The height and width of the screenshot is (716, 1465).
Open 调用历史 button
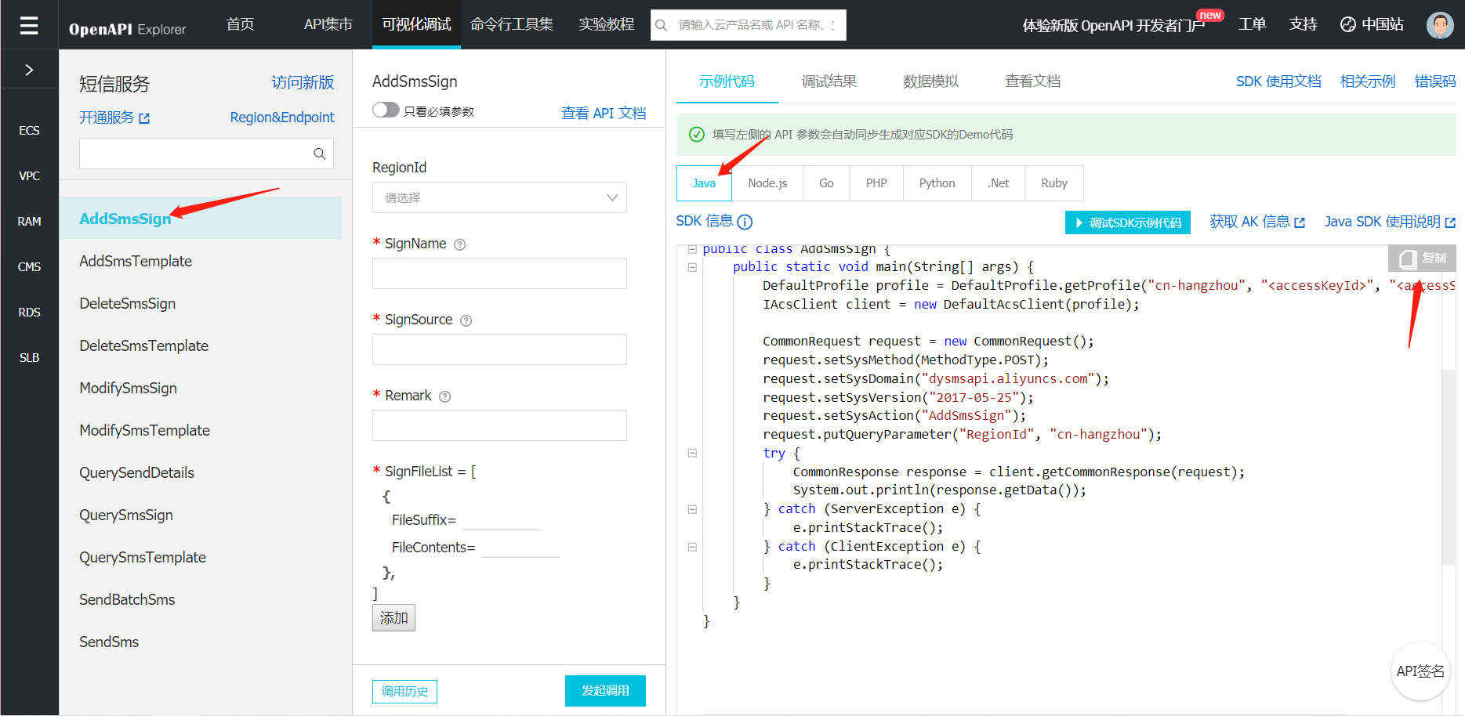point(404,692)
